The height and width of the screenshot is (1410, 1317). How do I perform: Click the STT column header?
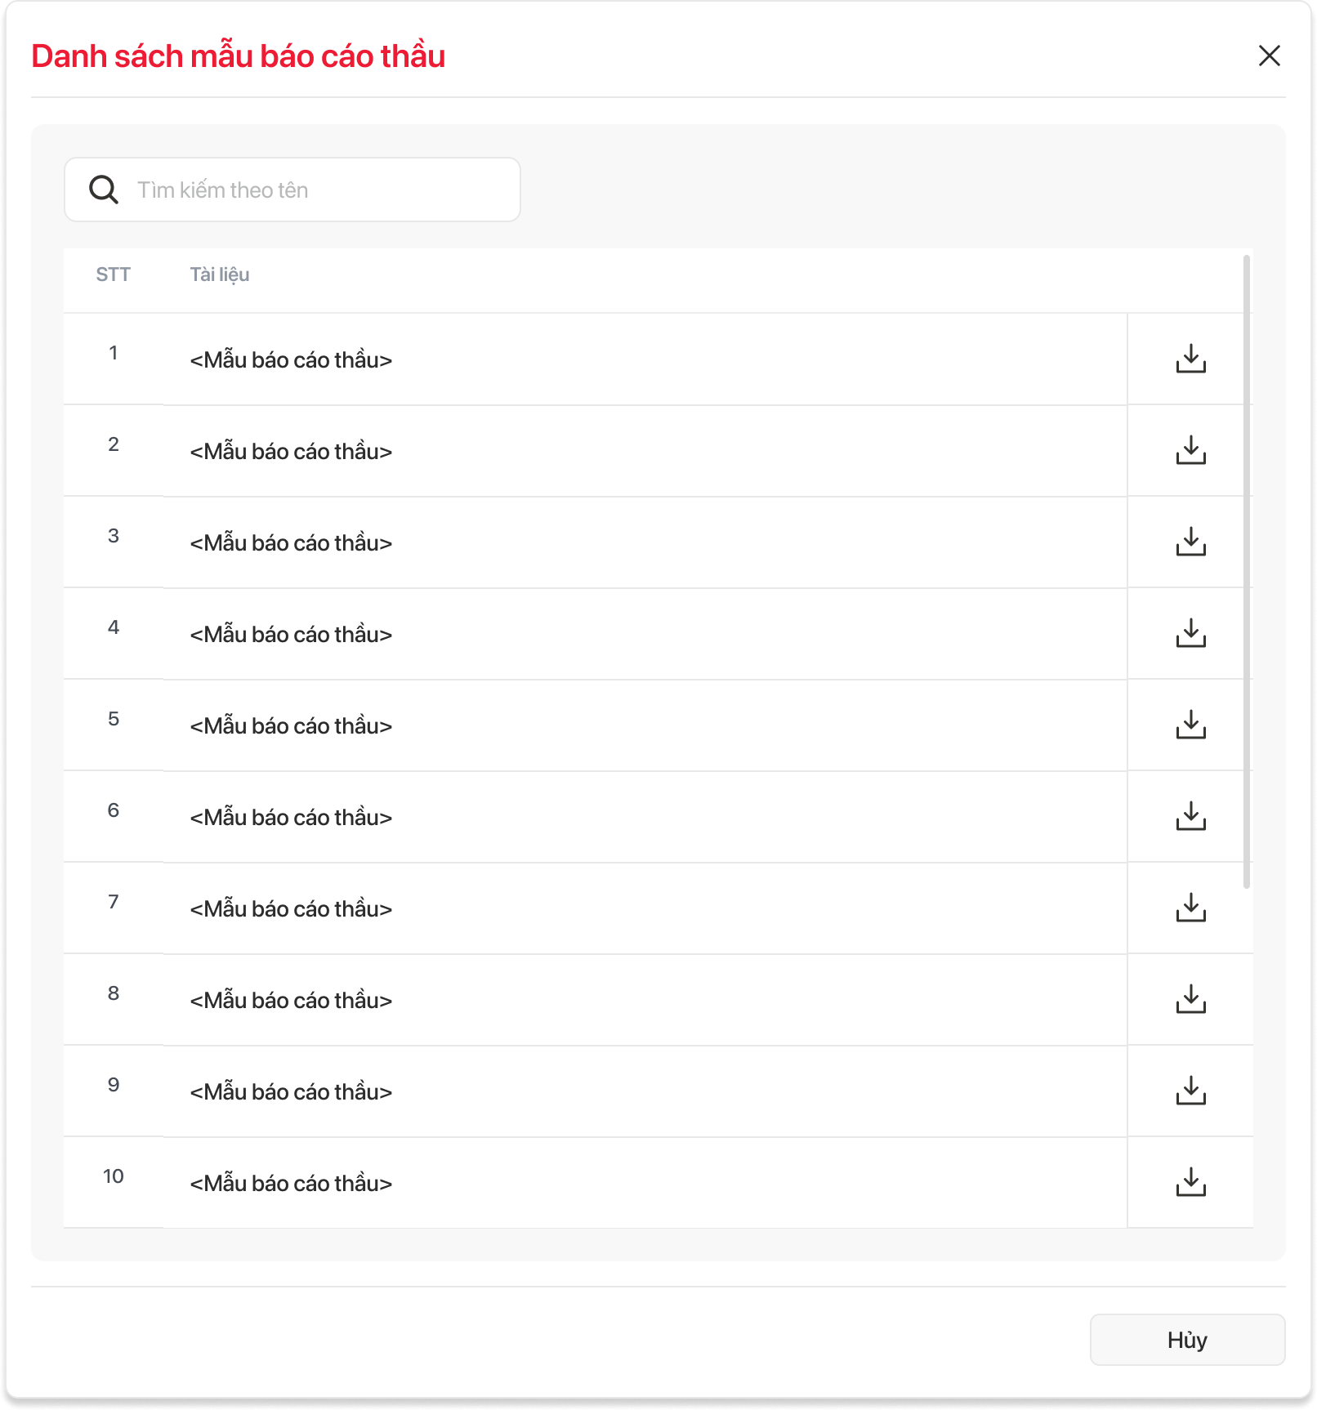[113, 274]
